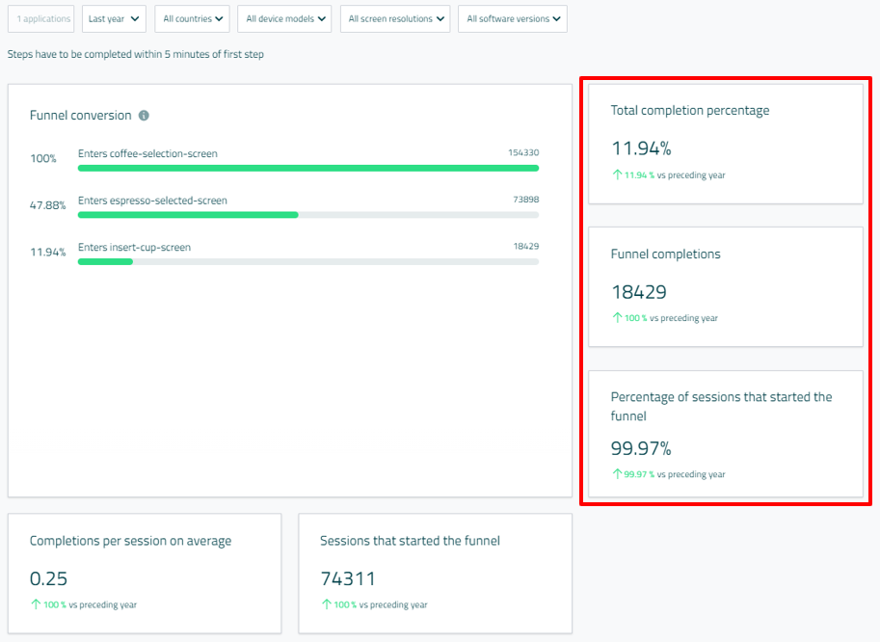Click green arrow under Sessions that started funnel

pos(326,605)
